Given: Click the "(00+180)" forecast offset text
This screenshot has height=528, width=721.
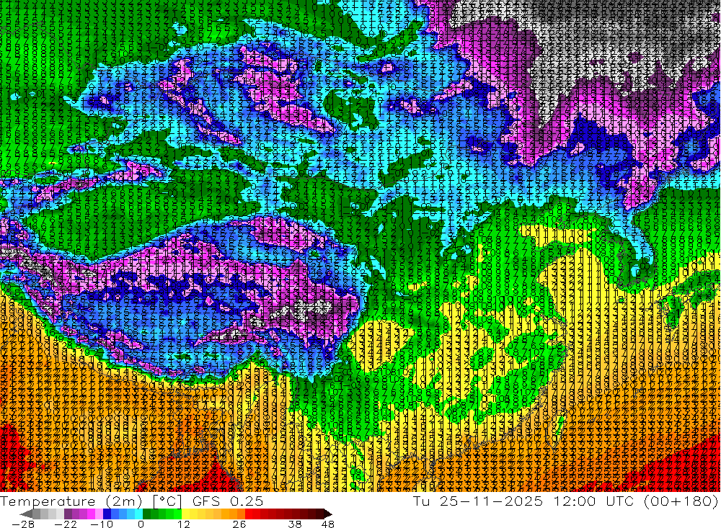Looking at the screenshot, I should 681,501.
